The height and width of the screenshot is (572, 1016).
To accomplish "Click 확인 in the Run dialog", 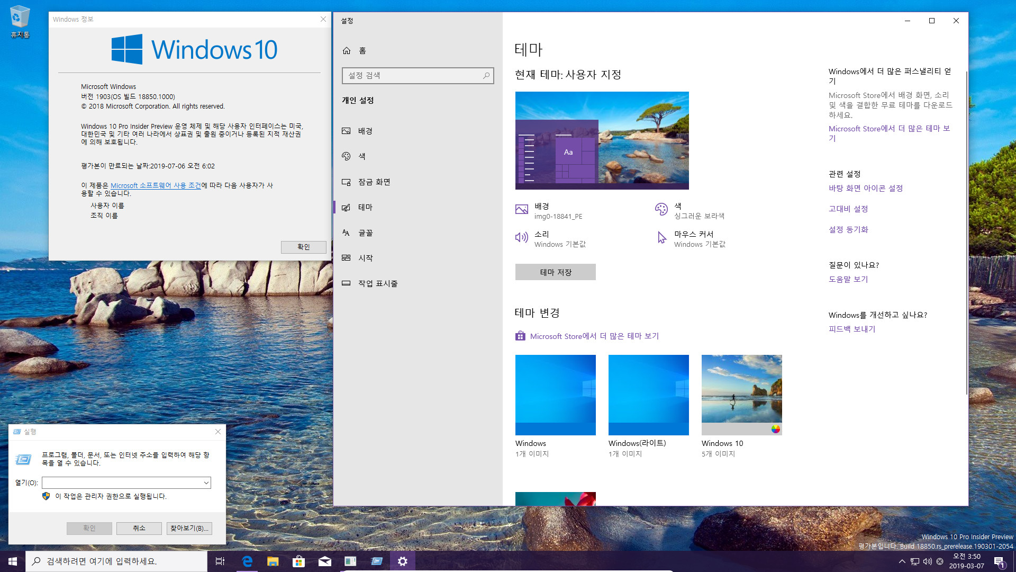I will (89, 528).
